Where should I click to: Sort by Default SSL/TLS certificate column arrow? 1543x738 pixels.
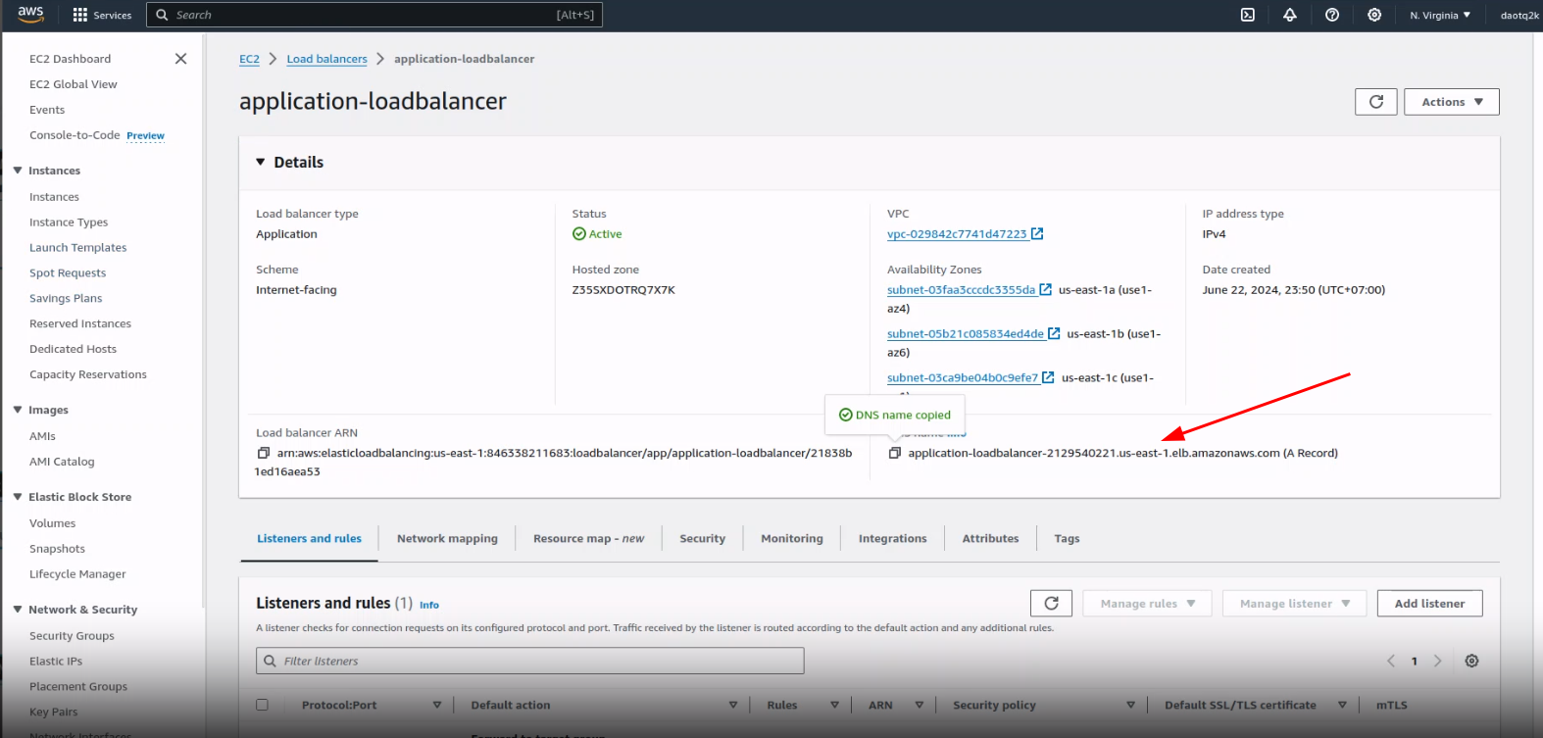point(1342,706)
